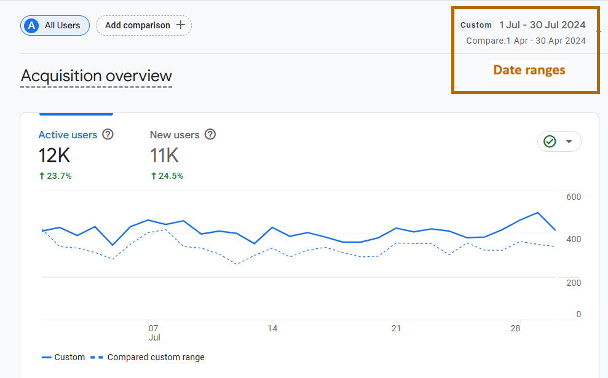Expand the data quality dropdown arrow
The image size is (608, 378).
569,141
